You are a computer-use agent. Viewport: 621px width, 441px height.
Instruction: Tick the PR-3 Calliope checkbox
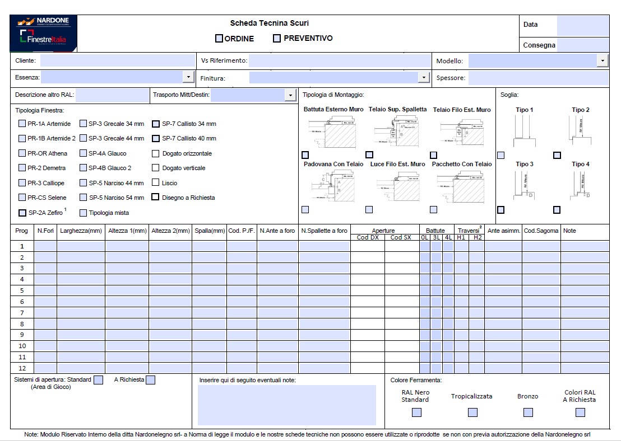[22, 183]
